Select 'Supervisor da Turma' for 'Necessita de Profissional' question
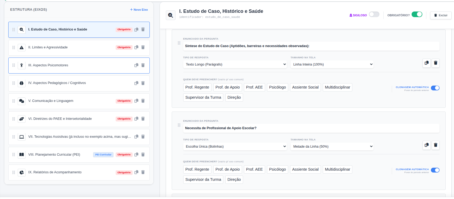 [203, 179]
